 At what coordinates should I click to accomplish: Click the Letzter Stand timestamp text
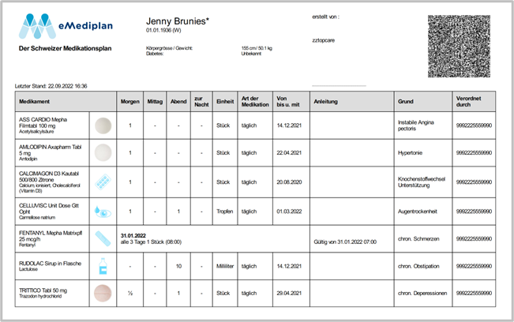coord(51,85)
